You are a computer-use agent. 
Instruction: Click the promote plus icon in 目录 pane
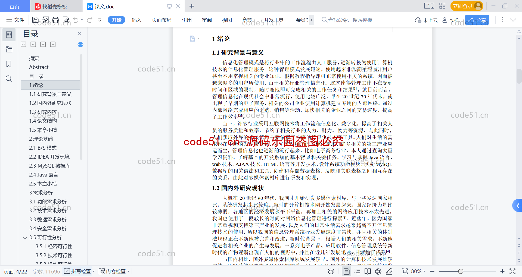(43, 44)
